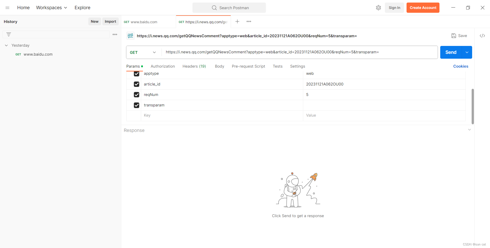This screenshot has width=490, height=248.
Task: Click the History filter icon
Action: tap(9, 34)
